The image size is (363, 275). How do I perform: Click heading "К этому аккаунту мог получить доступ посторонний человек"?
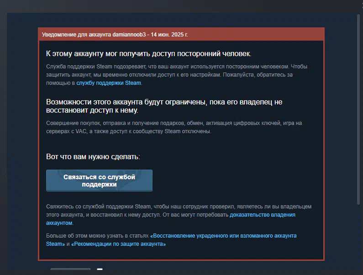click(149, 54)
